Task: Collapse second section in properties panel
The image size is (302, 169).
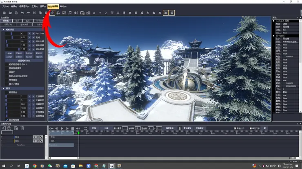Action: (274, 36)
